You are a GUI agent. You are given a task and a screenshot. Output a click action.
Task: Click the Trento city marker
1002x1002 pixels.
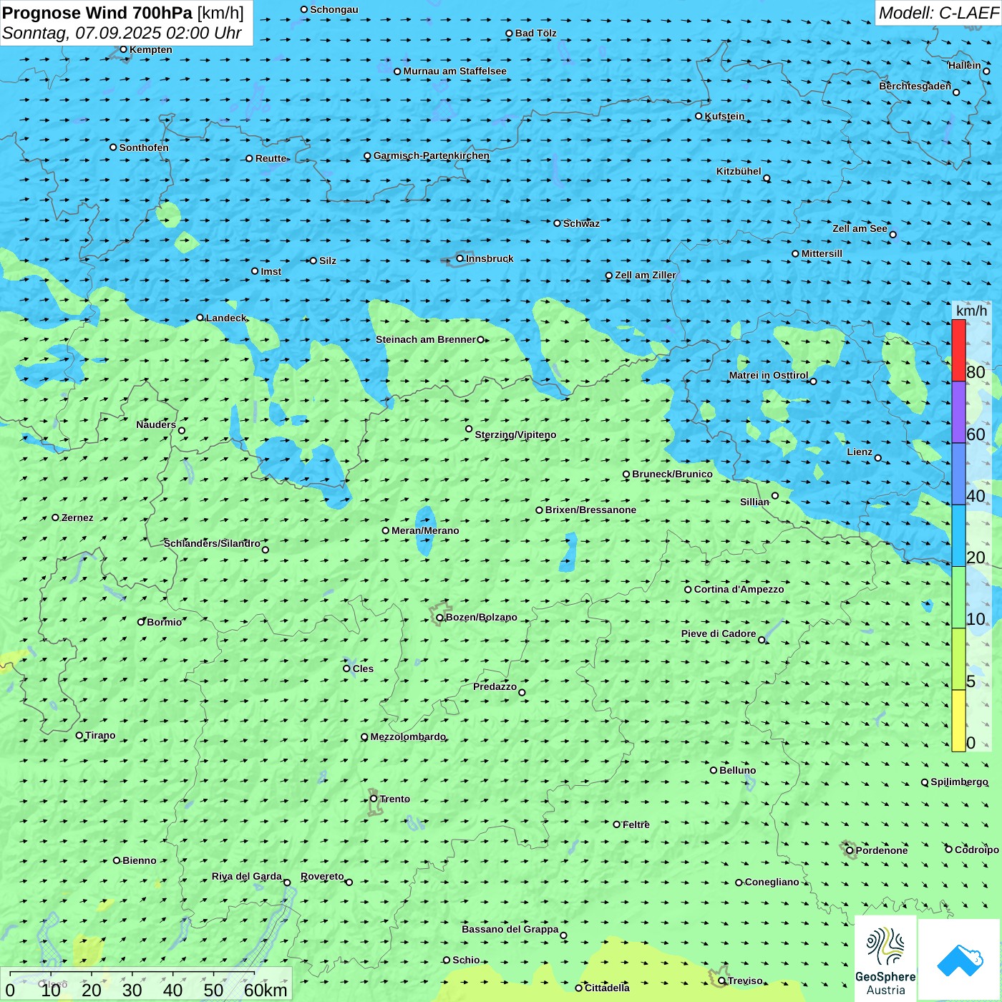click(x=374, y=799)
